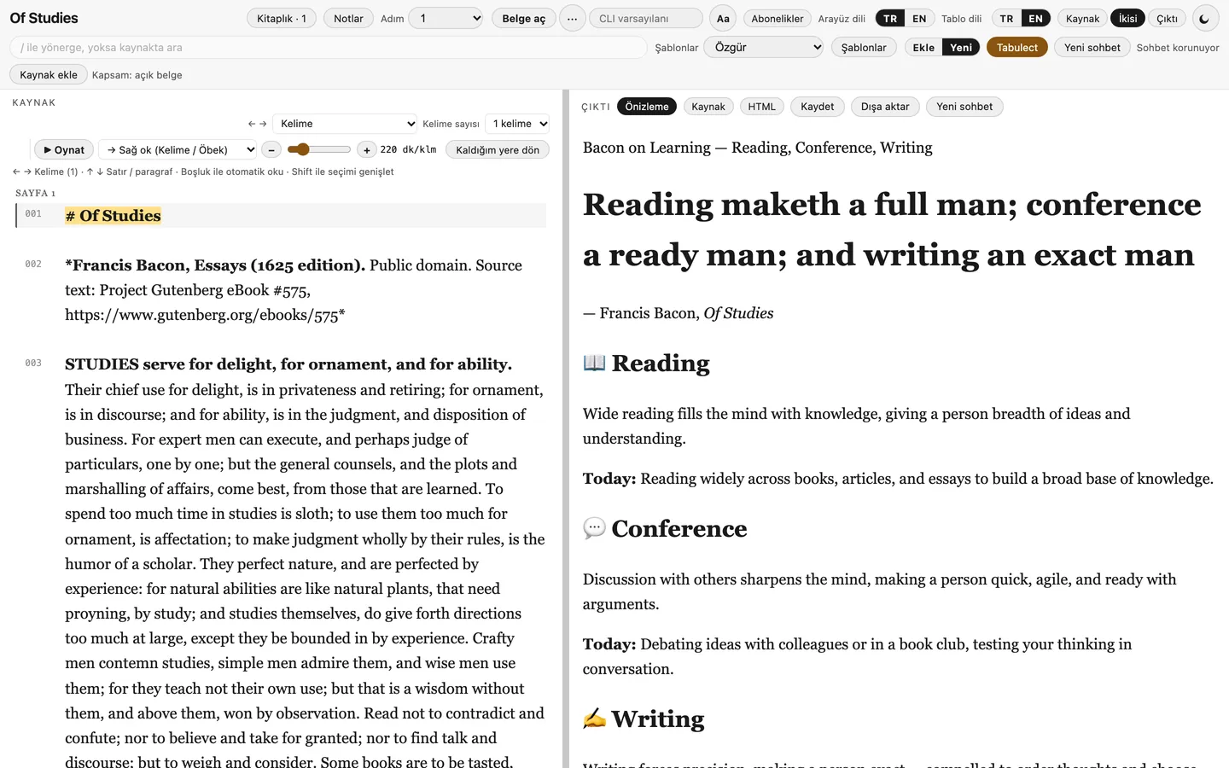Set interface language to TR
The height and width of the screenshot is (768, 1229).
point(890,18)
